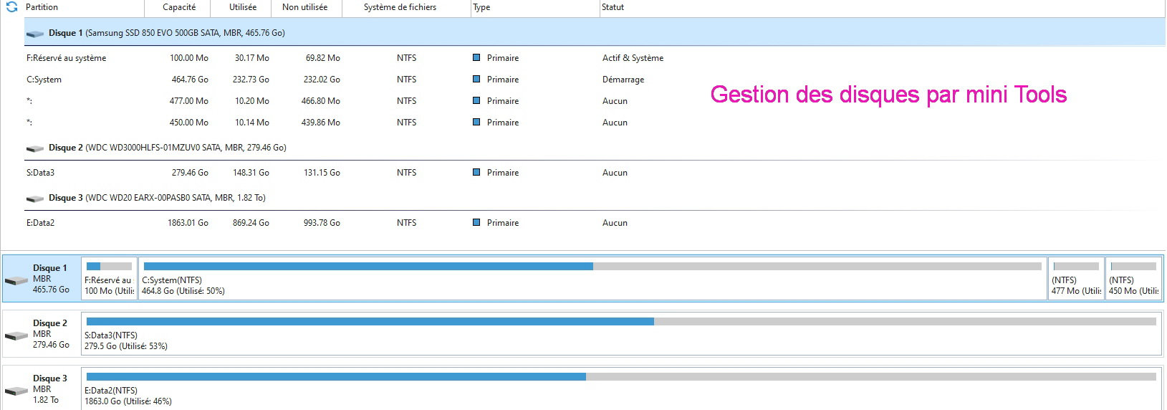Select Disque 3 icon in disk map
Screen dimensions: 1167x410
pyautogui.click(x=16, y=390)
